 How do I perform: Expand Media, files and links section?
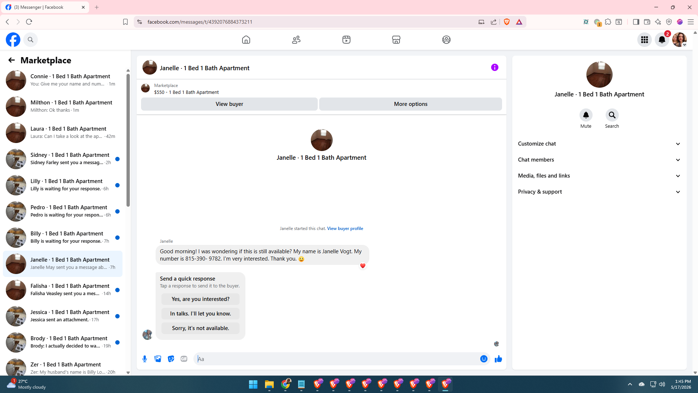pyautogui.click(x=599, y=176)
